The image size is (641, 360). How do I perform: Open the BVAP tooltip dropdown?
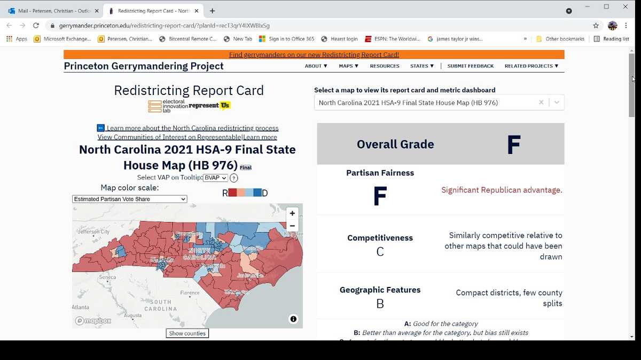215,178
